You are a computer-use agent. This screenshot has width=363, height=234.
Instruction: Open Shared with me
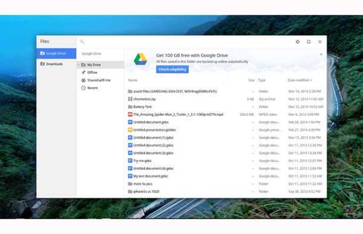click(100, 80)
